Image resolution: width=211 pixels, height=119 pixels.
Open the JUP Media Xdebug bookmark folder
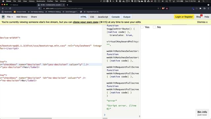coord(36,12)
